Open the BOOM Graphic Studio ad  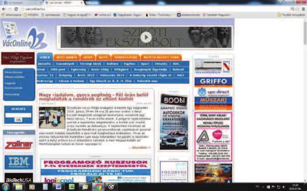[174, 122]
